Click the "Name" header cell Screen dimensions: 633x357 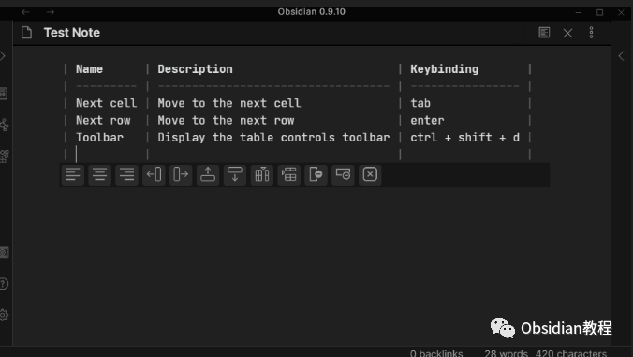[89, 69]
